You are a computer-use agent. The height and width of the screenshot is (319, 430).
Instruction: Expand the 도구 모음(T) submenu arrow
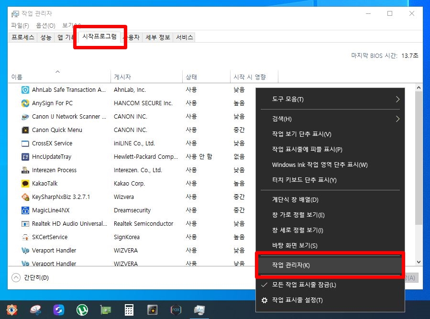[397, 99]
